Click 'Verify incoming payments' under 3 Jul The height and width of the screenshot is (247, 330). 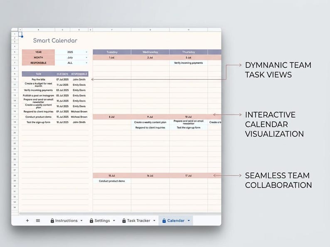tap(188, 63)
